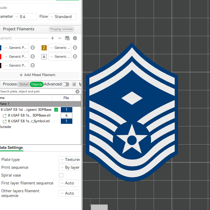Click Add Mixed Filament button
Image resolution: width=210 pixels, height=210 pixels.
pos(38,75)
